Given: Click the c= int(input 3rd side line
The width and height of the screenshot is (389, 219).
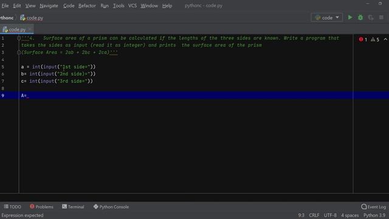Looking at the screenshot, I should [x=57, y=81].
